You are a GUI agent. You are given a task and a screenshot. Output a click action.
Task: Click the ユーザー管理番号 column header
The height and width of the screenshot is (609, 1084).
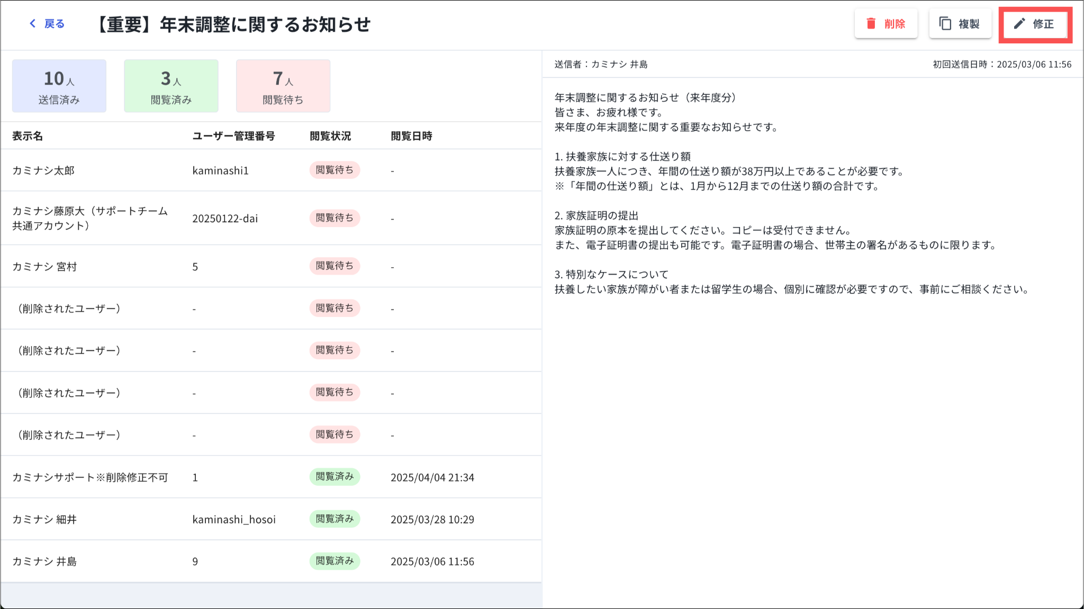pyautogui.click(x=233, y=136)
